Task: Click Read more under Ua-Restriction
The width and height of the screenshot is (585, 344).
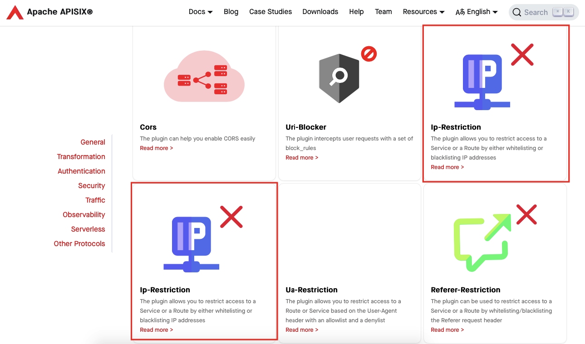Action: click(302, 330)
